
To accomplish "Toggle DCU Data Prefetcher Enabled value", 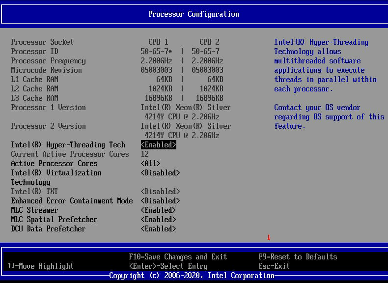I will pos(158,229).
